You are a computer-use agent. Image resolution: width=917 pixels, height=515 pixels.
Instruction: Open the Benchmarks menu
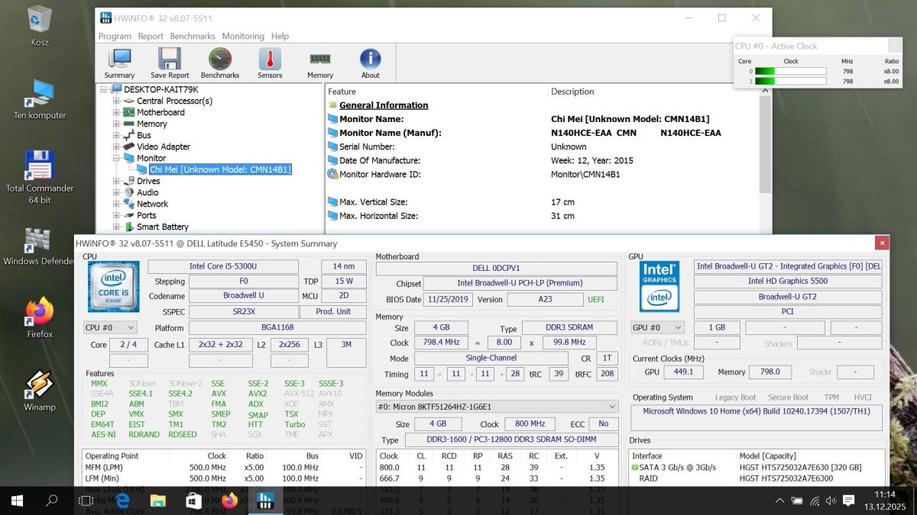click(x=193, y=36)
